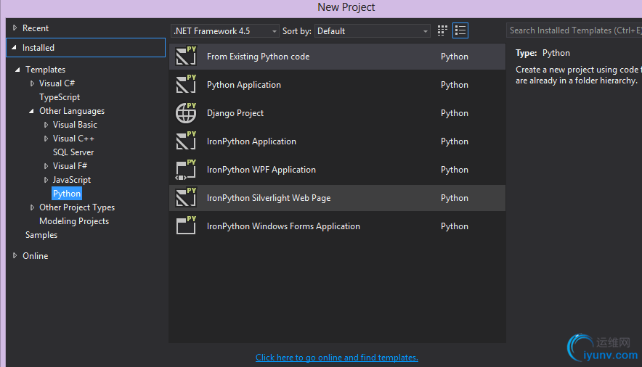Click the From Existing Python code template icon
This screenshot has width=642, height=367.
coord(186,56)
